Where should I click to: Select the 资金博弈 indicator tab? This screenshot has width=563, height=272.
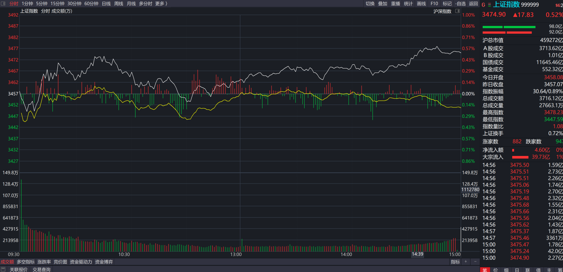pos(104,262)
